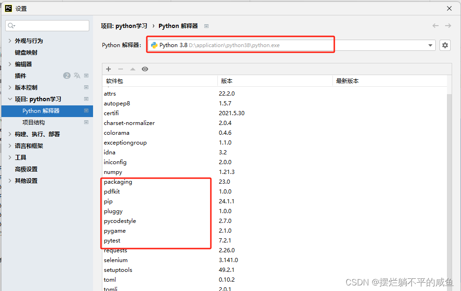Expand the 工具 section
The image size is (461, 291).
(10, 157)
